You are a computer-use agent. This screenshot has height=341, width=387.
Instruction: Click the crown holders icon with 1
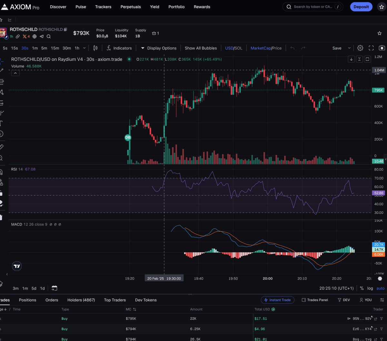tap(155, 33)
